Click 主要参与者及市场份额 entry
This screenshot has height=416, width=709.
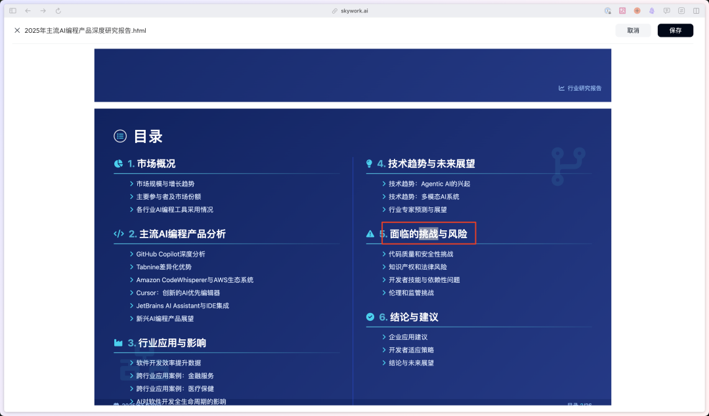click(x=169, y=197)
